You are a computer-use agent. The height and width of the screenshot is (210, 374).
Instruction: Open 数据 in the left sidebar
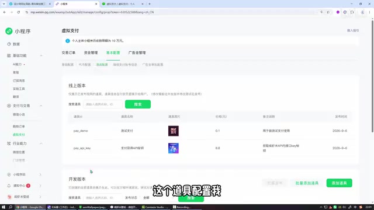pos(16,44)
